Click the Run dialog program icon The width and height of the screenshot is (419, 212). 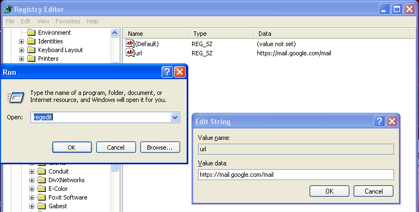[16, 98]
